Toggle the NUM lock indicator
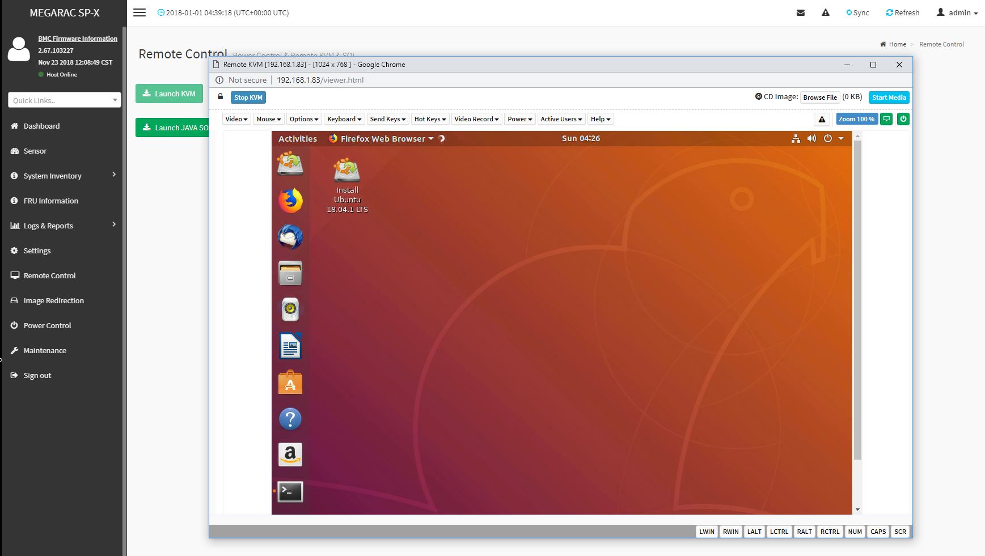 (855, 532)
